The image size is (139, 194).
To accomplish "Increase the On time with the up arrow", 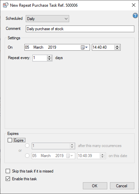I will coord(117,46).
